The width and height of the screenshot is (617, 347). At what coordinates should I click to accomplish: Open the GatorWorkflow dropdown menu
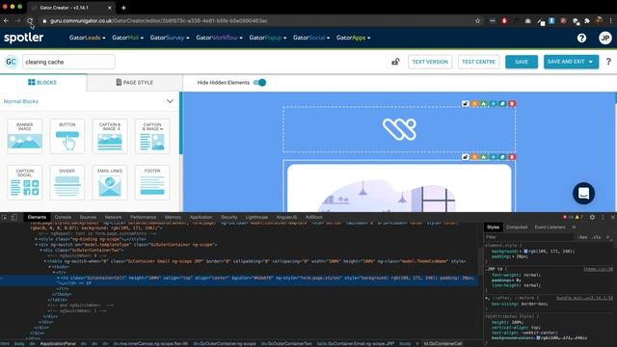click(x=219, y=38)
